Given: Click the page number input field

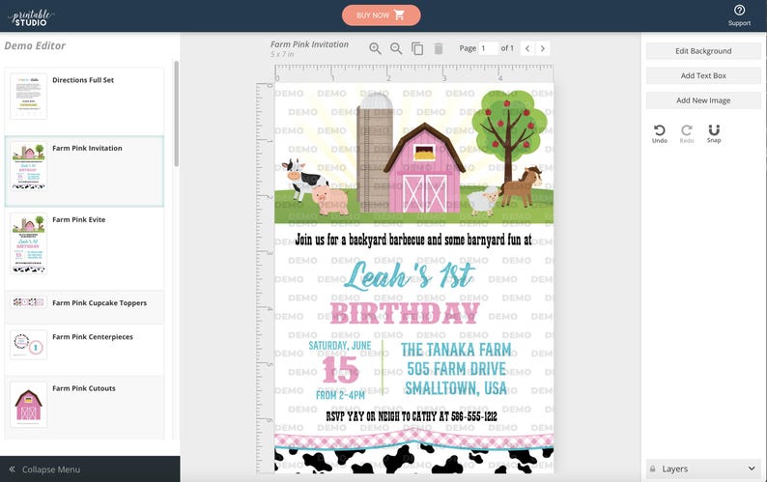Looking at the screenshot, I should click(x=488, y=48).
